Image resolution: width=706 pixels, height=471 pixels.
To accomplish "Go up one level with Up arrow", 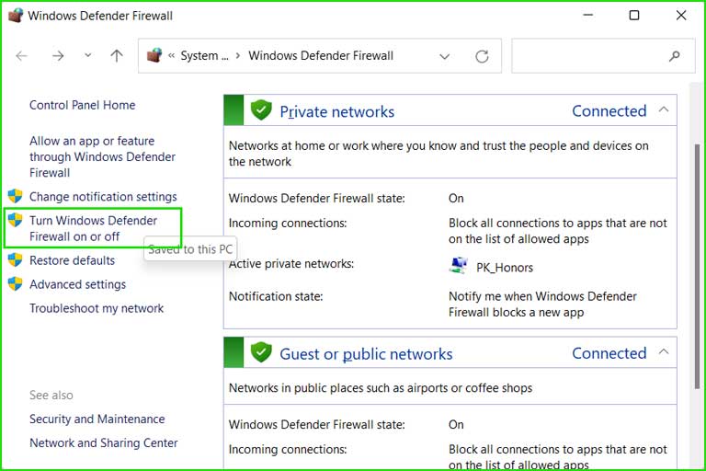I will point(117,56).
